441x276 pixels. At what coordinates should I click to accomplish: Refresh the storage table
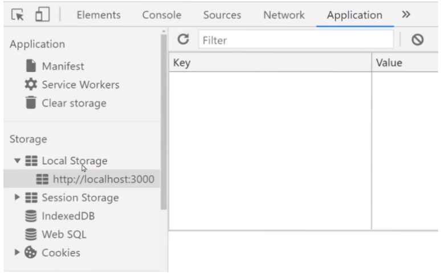(183, 39)
